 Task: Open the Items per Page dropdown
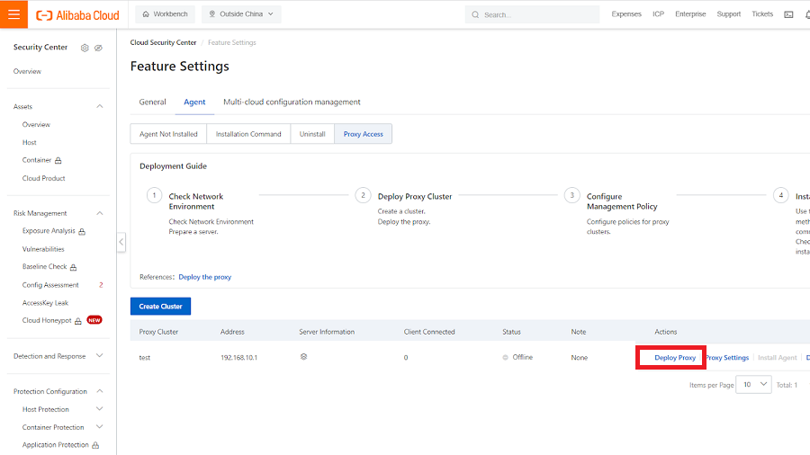(753, 384)
